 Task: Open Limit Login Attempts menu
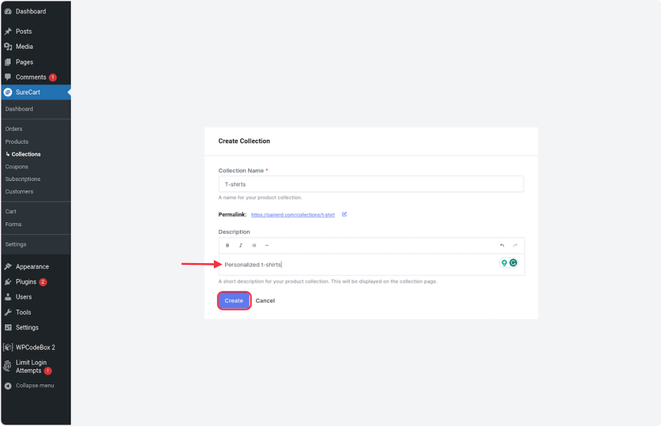tap(31, 367)
